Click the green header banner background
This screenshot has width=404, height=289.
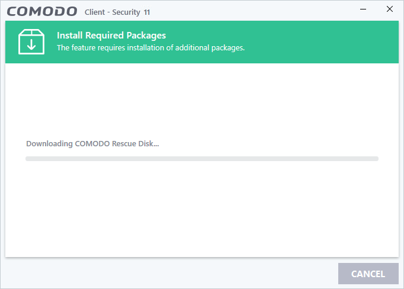309,42
